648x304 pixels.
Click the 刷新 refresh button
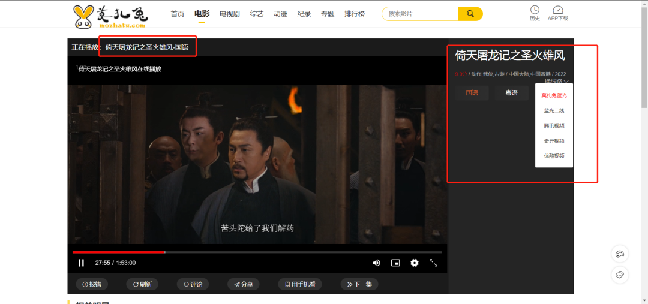point(142,284)
